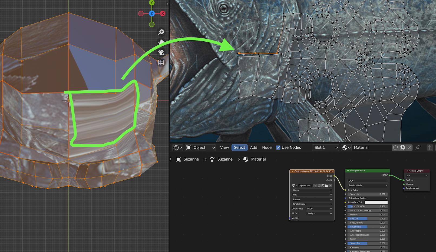Viewport: 436px width, 252px height.
Task: Click the Vector input socket on image node
Action: pos(290,218)
